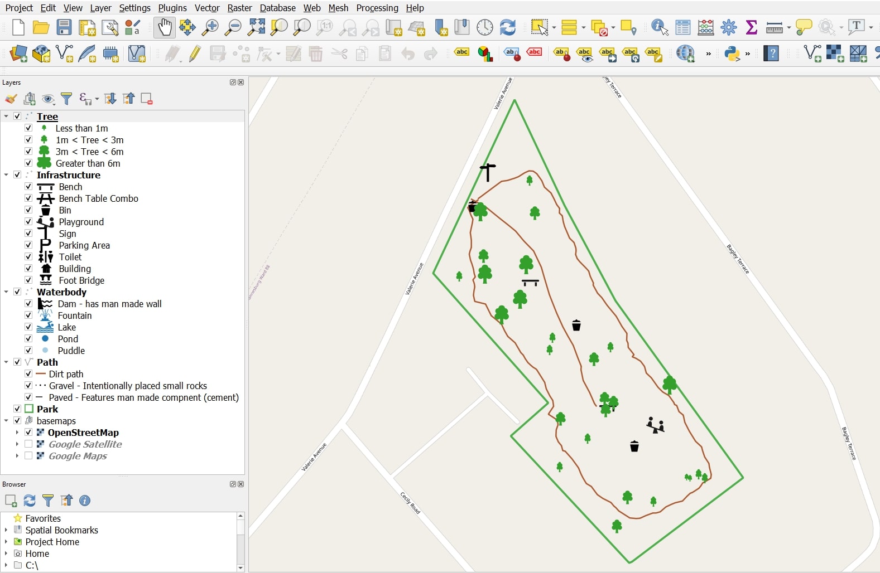Enable the Google Satellite basemap layer
This screenshot has width=880, height=573.
point(28,444)
